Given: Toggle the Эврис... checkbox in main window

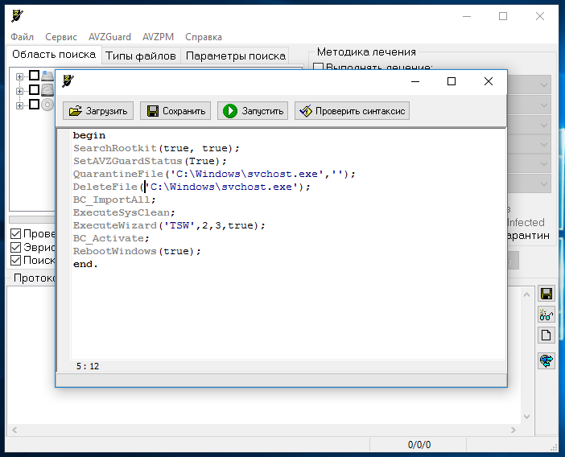Looking at the screenshot, I should 16,247.
